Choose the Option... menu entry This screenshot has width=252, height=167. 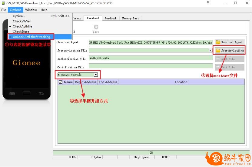(x=40, y=16)
